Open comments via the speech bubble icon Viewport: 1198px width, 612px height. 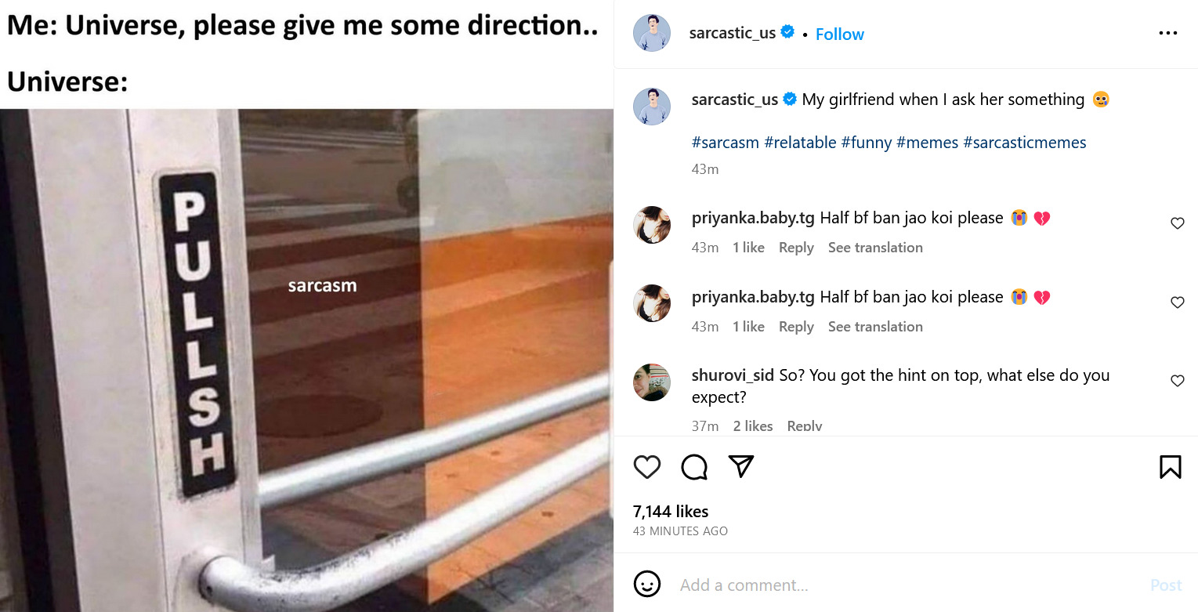point(693,466)
